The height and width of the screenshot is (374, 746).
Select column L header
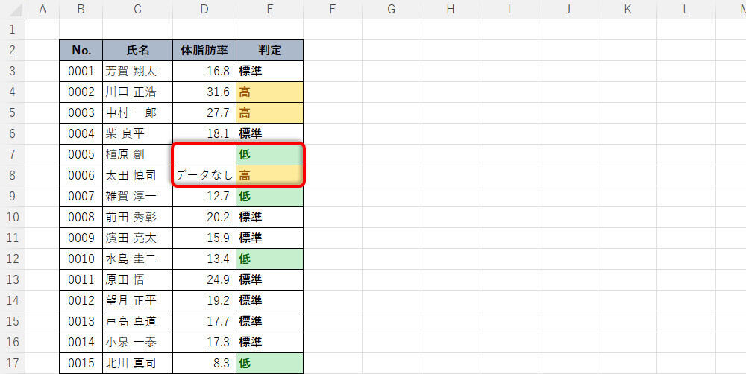click(x=686, y=10)
